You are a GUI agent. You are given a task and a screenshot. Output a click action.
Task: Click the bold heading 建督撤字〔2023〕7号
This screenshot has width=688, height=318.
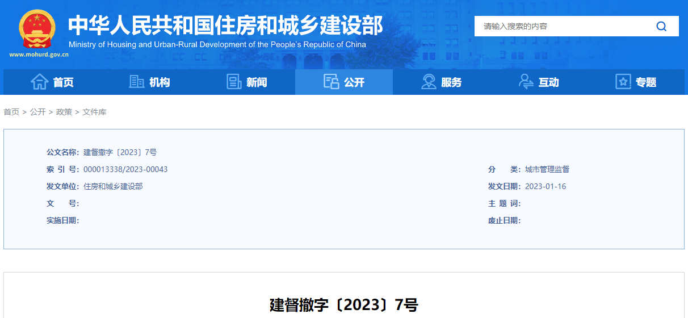(x=344, y=305)
